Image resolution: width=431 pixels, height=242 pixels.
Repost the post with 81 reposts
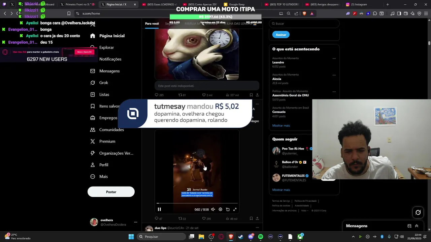point(182,95)
